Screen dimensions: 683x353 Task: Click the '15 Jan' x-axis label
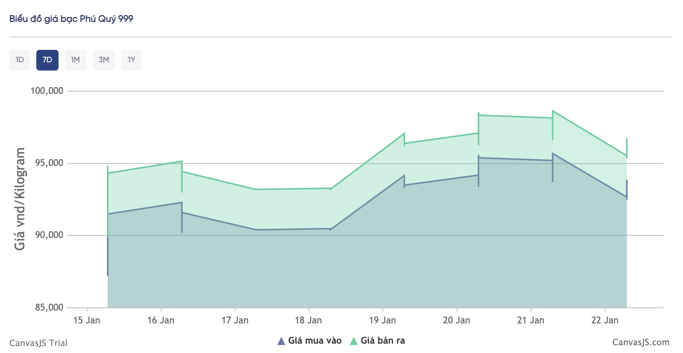pyautogui.click(x=87, y=320)
